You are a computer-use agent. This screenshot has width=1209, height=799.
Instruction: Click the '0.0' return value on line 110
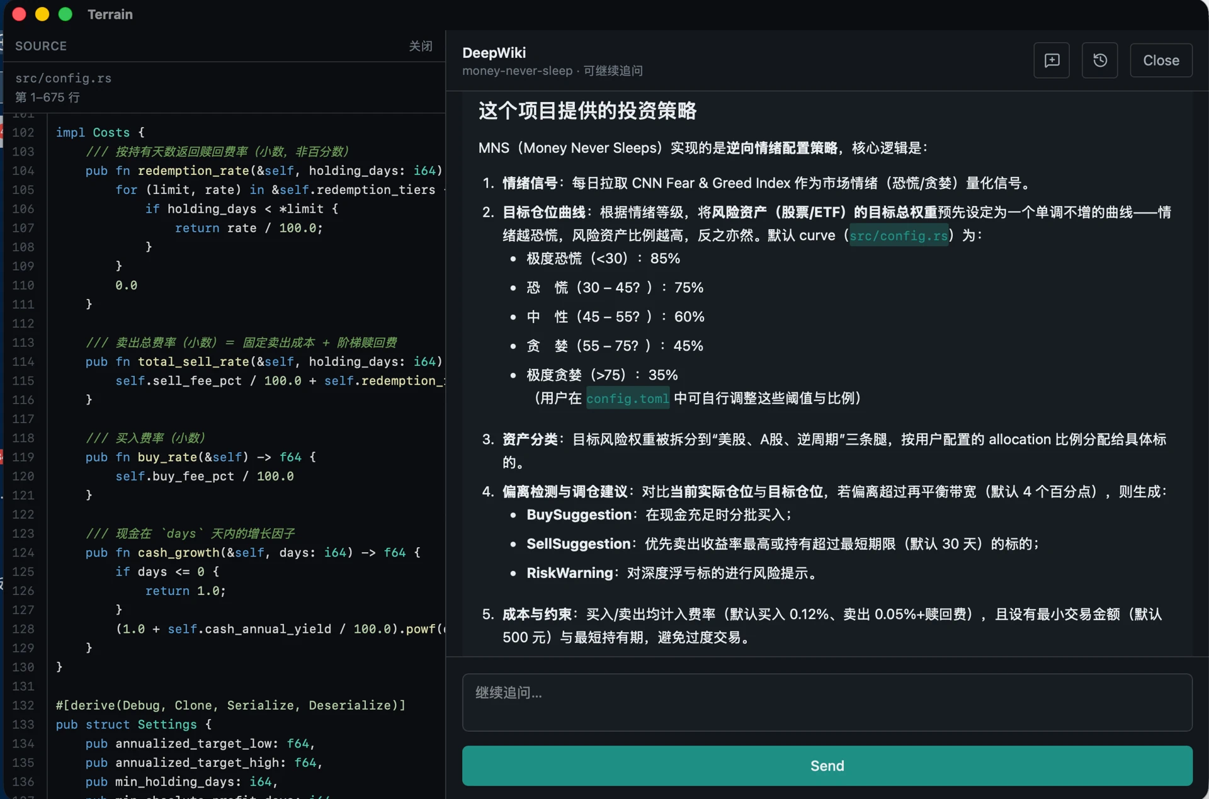point(126,285)
